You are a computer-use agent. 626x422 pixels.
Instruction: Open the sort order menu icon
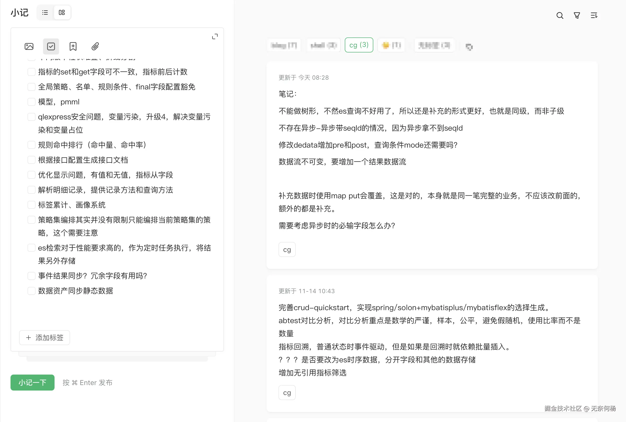[x=594, y=15]
